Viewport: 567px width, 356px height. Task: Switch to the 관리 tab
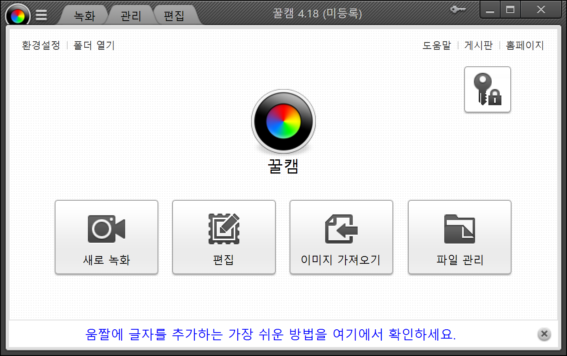pyautogui.click(x=131, y=15)
